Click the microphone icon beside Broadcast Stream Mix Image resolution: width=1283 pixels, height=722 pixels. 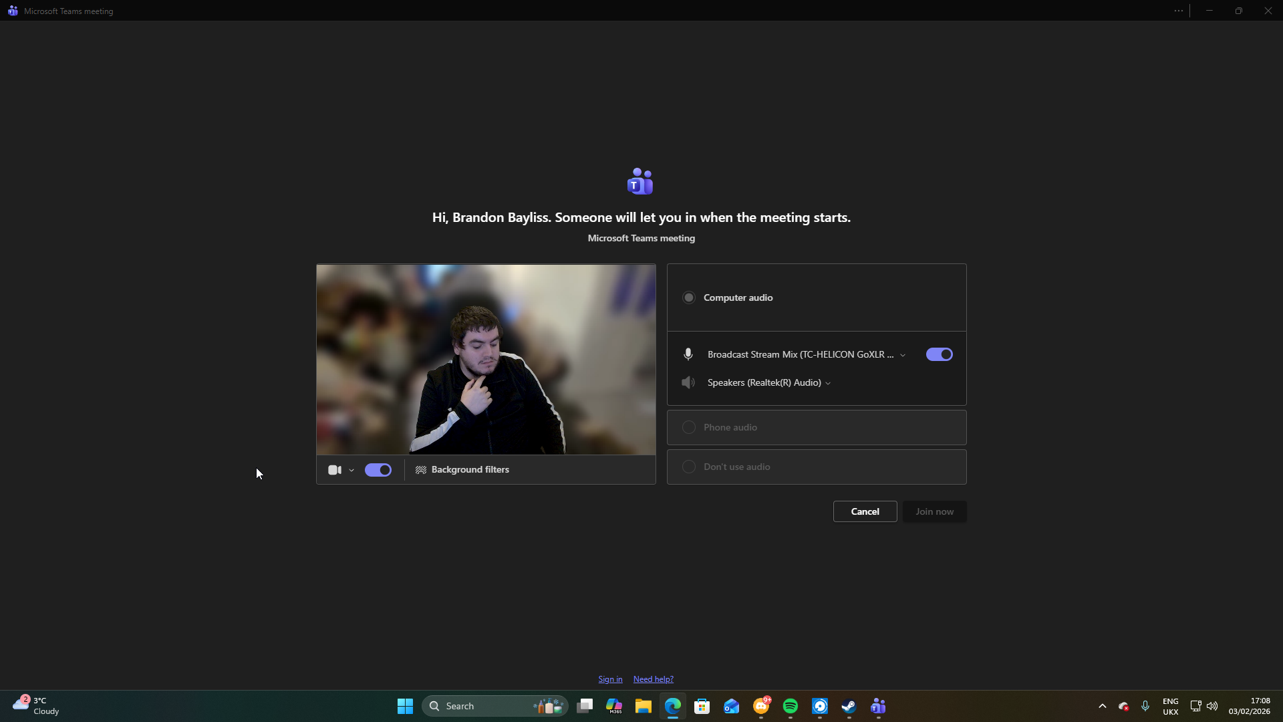(688, 354)
